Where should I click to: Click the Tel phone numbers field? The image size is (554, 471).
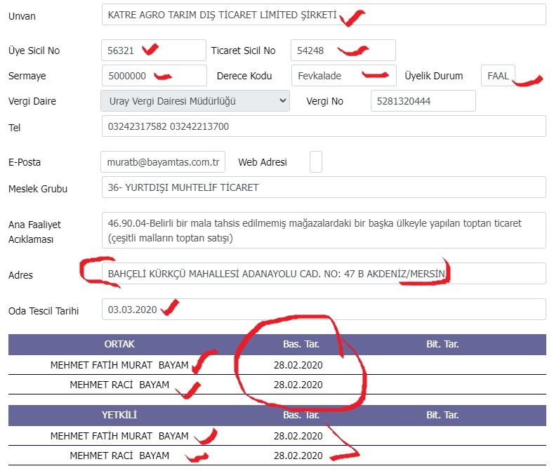324,126
